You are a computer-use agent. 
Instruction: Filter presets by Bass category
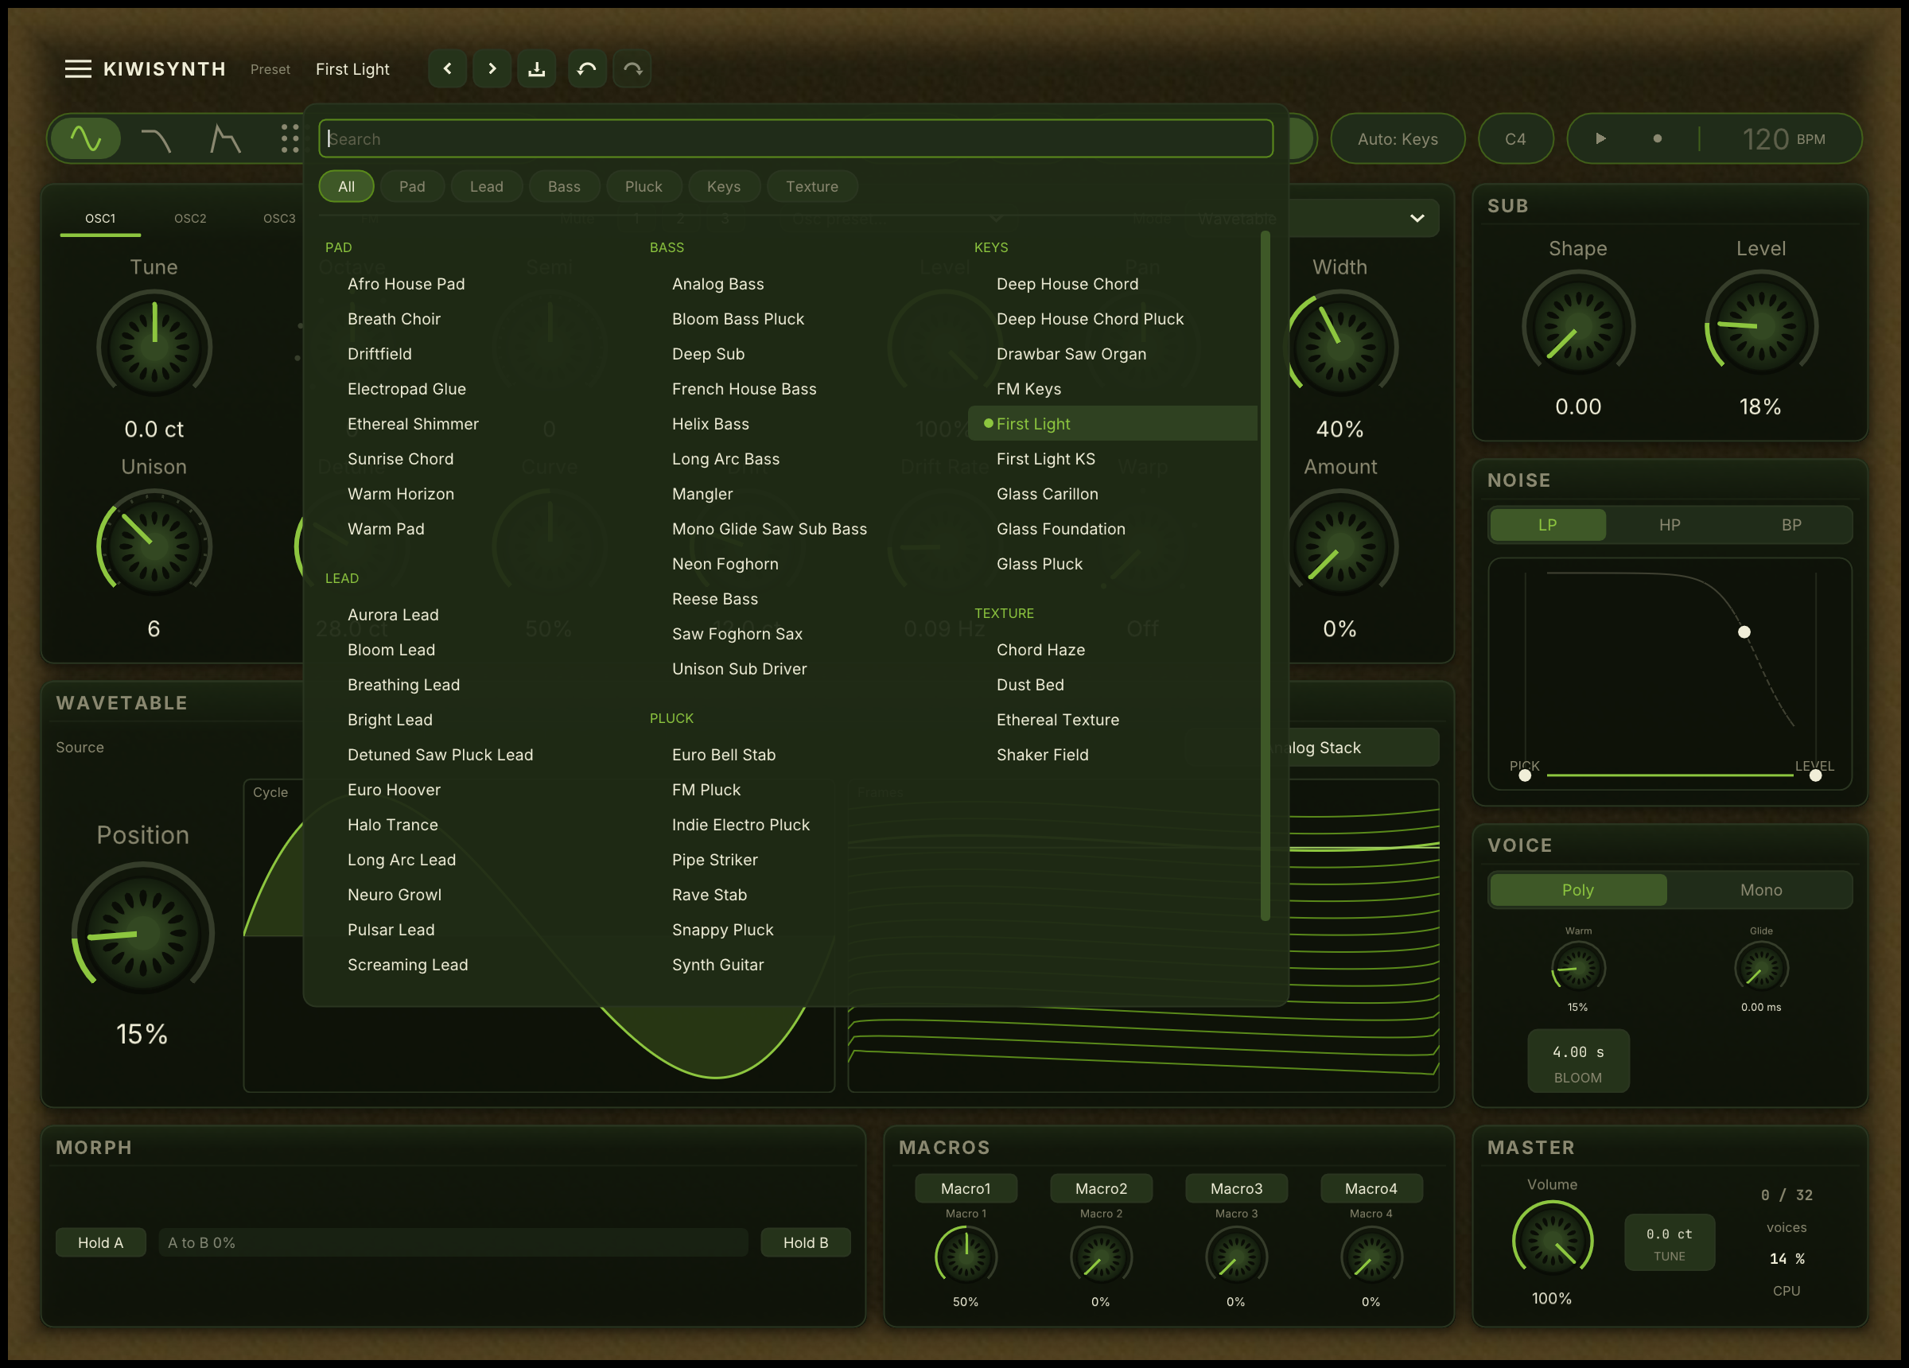click(564, 186)
